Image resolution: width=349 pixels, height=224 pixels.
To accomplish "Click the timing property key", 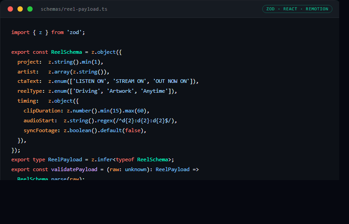I will pos(26,101).
